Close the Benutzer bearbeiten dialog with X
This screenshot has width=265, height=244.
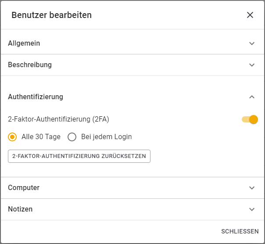[250, 15]
